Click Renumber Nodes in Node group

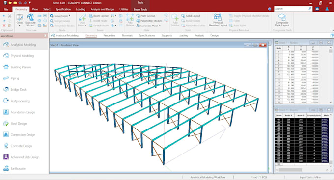[x=62, y=26]
